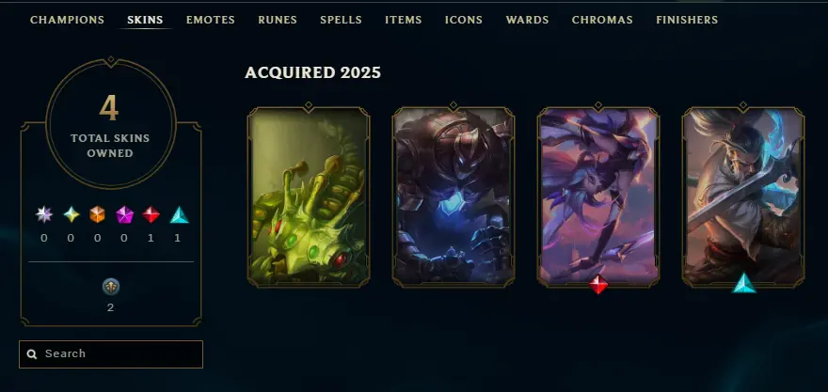Go to the Runes tab
This screenshot has width=828, height=392.
[x=278, y=20]
